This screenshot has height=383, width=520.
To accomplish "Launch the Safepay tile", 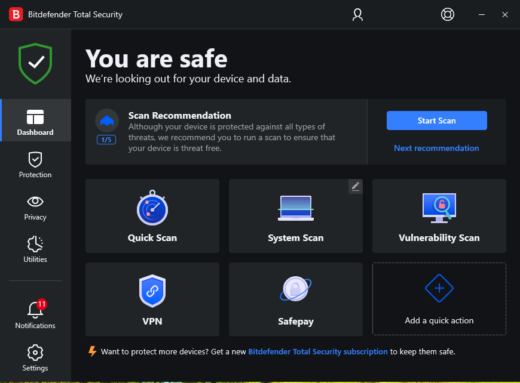I will 296,299.
